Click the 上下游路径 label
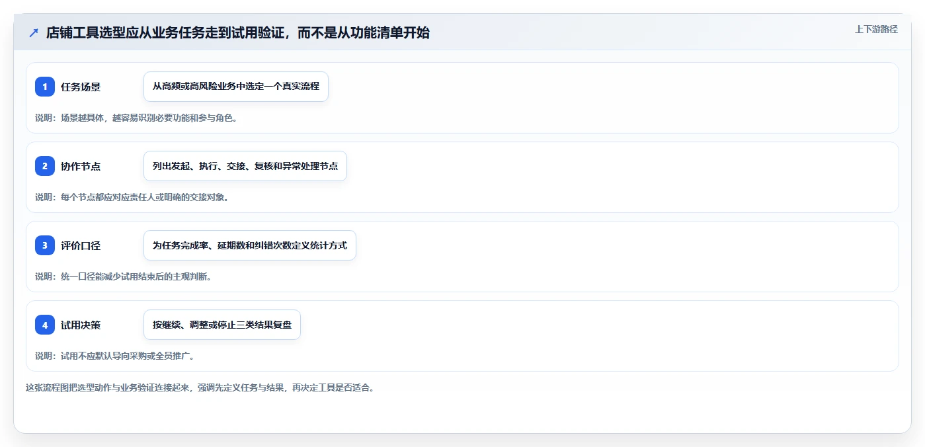Image resolution: width=925 pixels, height=447 pixels. [876, 29]
